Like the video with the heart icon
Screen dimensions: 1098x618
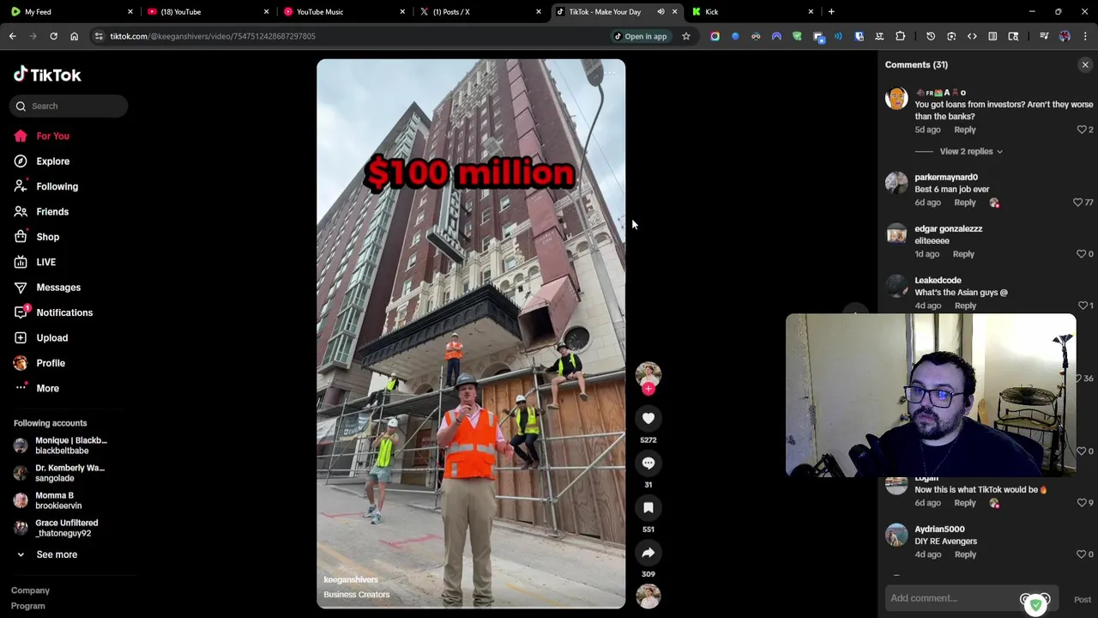pyautogui.click(x=649, y=418)
